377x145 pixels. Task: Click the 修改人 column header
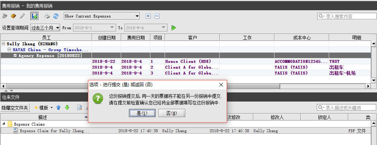pyautogui.click(x=277, y=117)
